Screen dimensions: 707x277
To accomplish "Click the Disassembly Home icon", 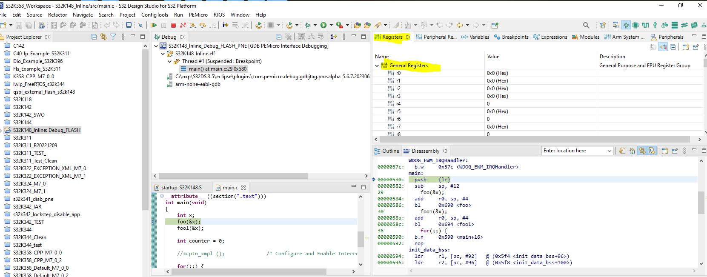I will pyautogui.click(x=632, y=151).
